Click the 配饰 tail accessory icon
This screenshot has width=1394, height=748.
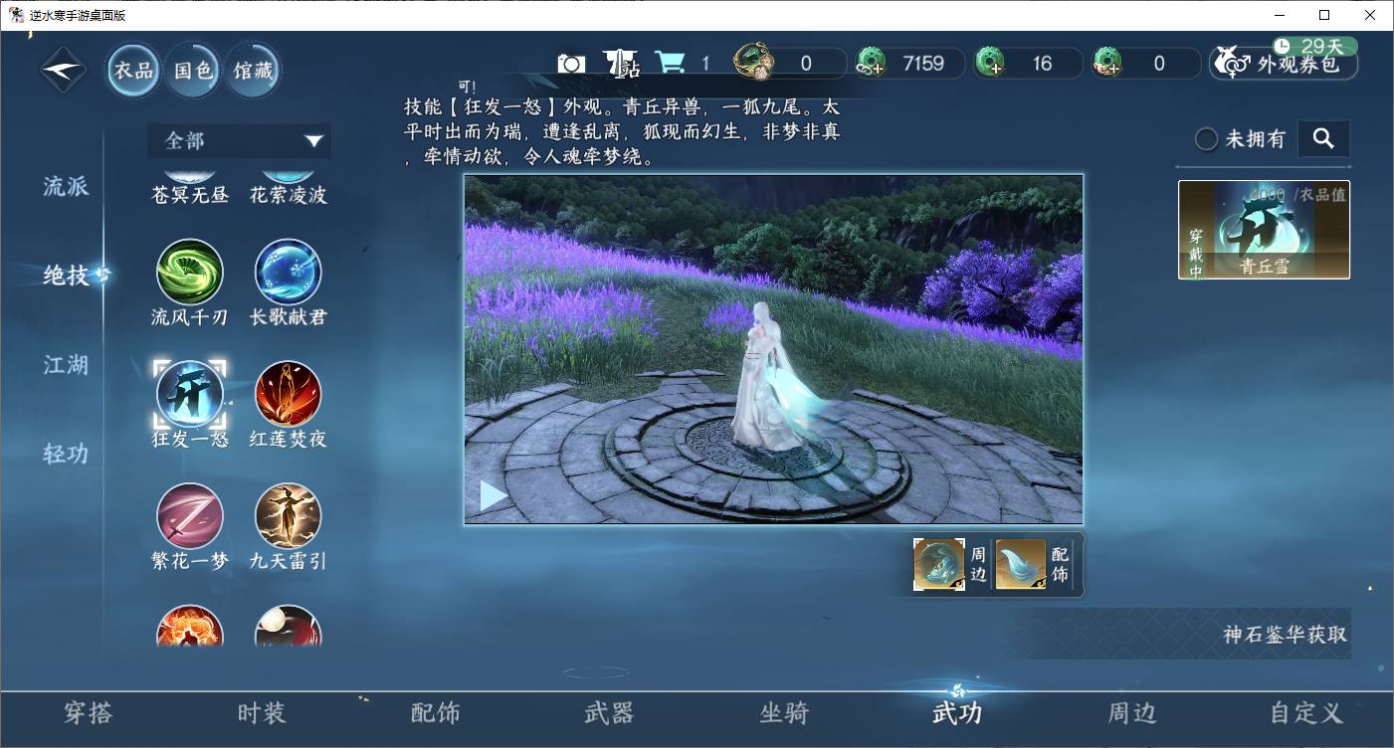pyautogui.click(x=1021, y=565)
